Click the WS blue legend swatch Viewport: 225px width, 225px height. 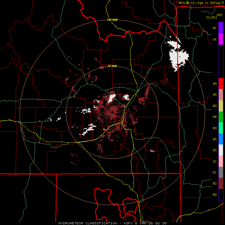[221, 139]
